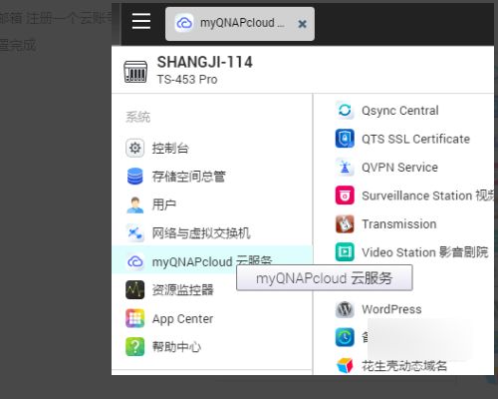
Task: Click the myQNAPcloud cloud icon in menu
Action: tap(134, 261)
